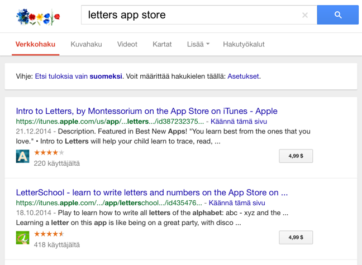Open the Asetukset settings link
Viewport: 362px width, 265px height.
(244, 76)
